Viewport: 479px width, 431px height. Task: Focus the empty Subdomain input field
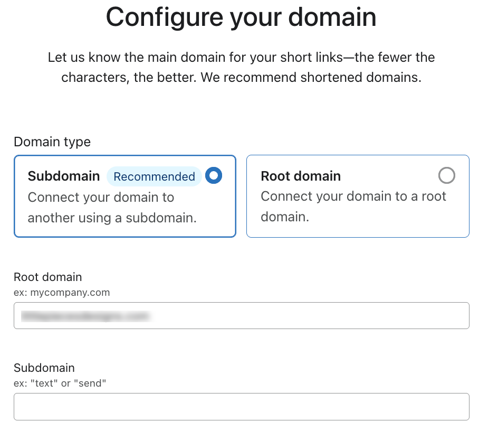pos(241,407)
